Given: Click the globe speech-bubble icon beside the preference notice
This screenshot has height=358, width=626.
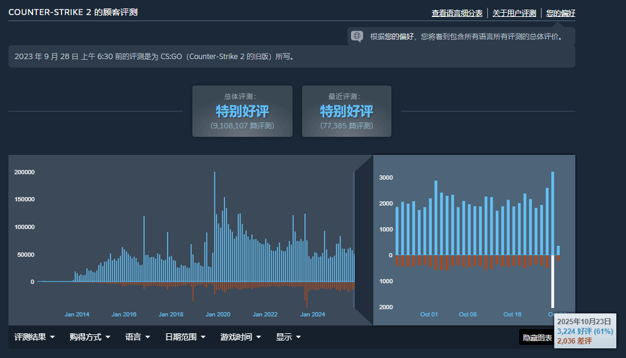Looking at the screenshot, I should pyautogui.click(x=357, y=36).
